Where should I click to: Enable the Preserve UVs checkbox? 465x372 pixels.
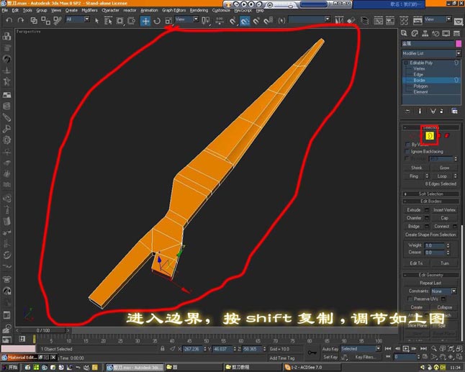[x=410, y=299]
